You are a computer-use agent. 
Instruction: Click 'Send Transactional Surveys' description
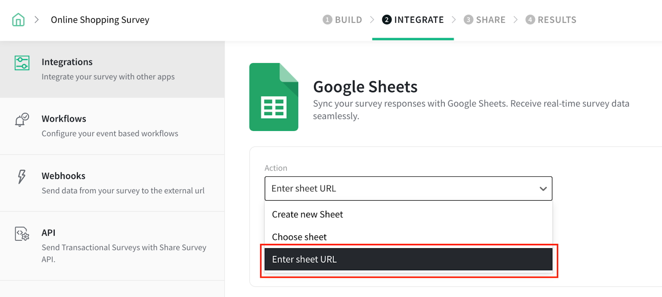pos(124,253)
